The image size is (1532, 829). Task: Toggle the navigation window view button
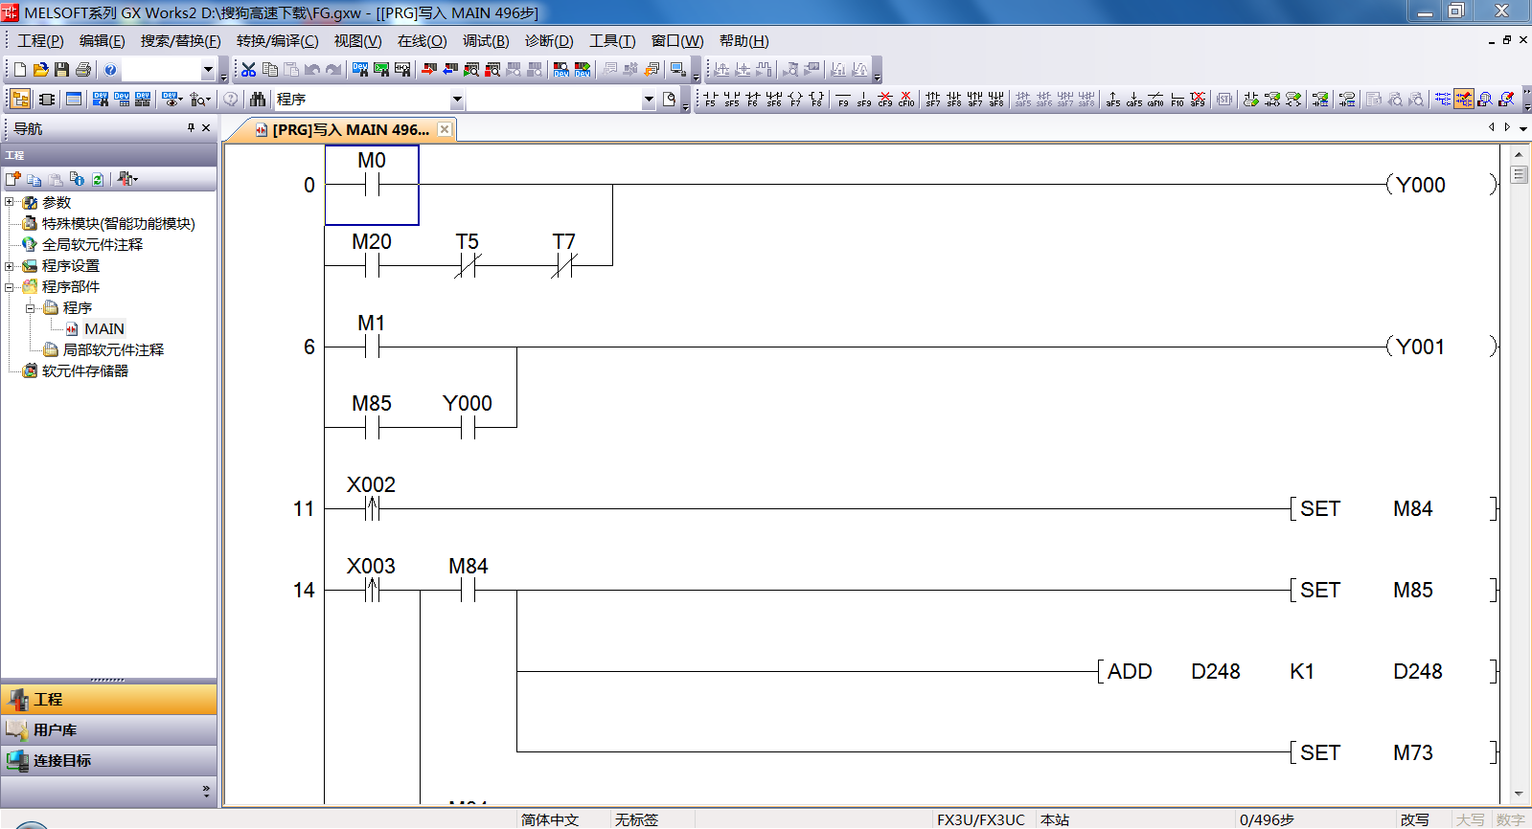19,100
